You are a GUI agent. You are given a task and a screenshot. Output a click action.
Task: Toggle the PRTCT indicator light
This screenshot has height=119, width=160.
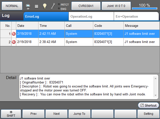59,4
